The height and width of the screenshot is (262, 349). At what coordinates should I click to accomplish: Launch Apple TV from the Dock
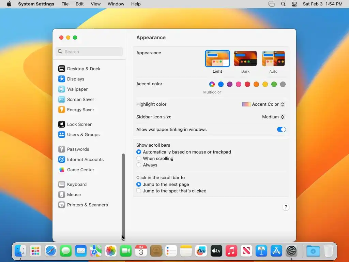pos(216,251)
